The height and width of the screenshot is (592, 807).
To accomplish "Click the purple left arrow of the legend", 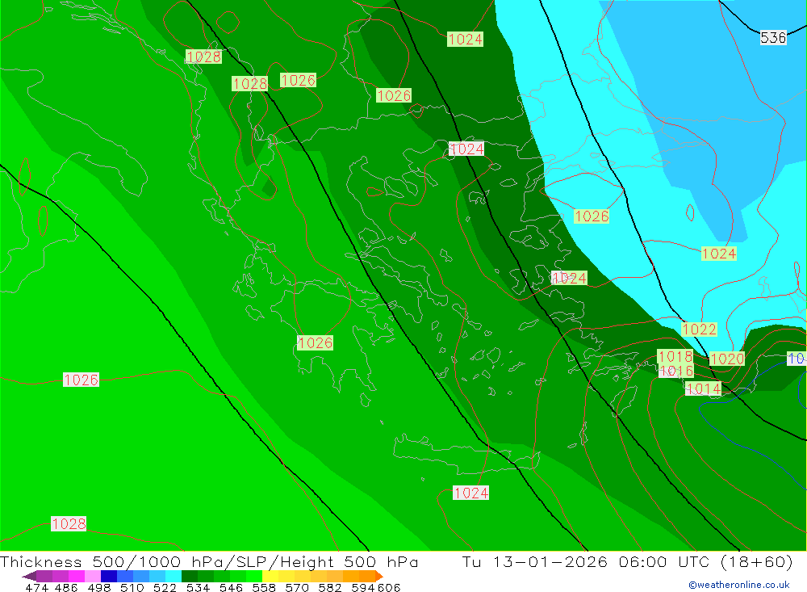I will 29,576.
